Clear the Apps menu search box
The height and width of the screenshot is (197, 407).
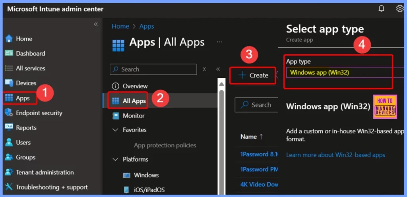click(204, 69)
